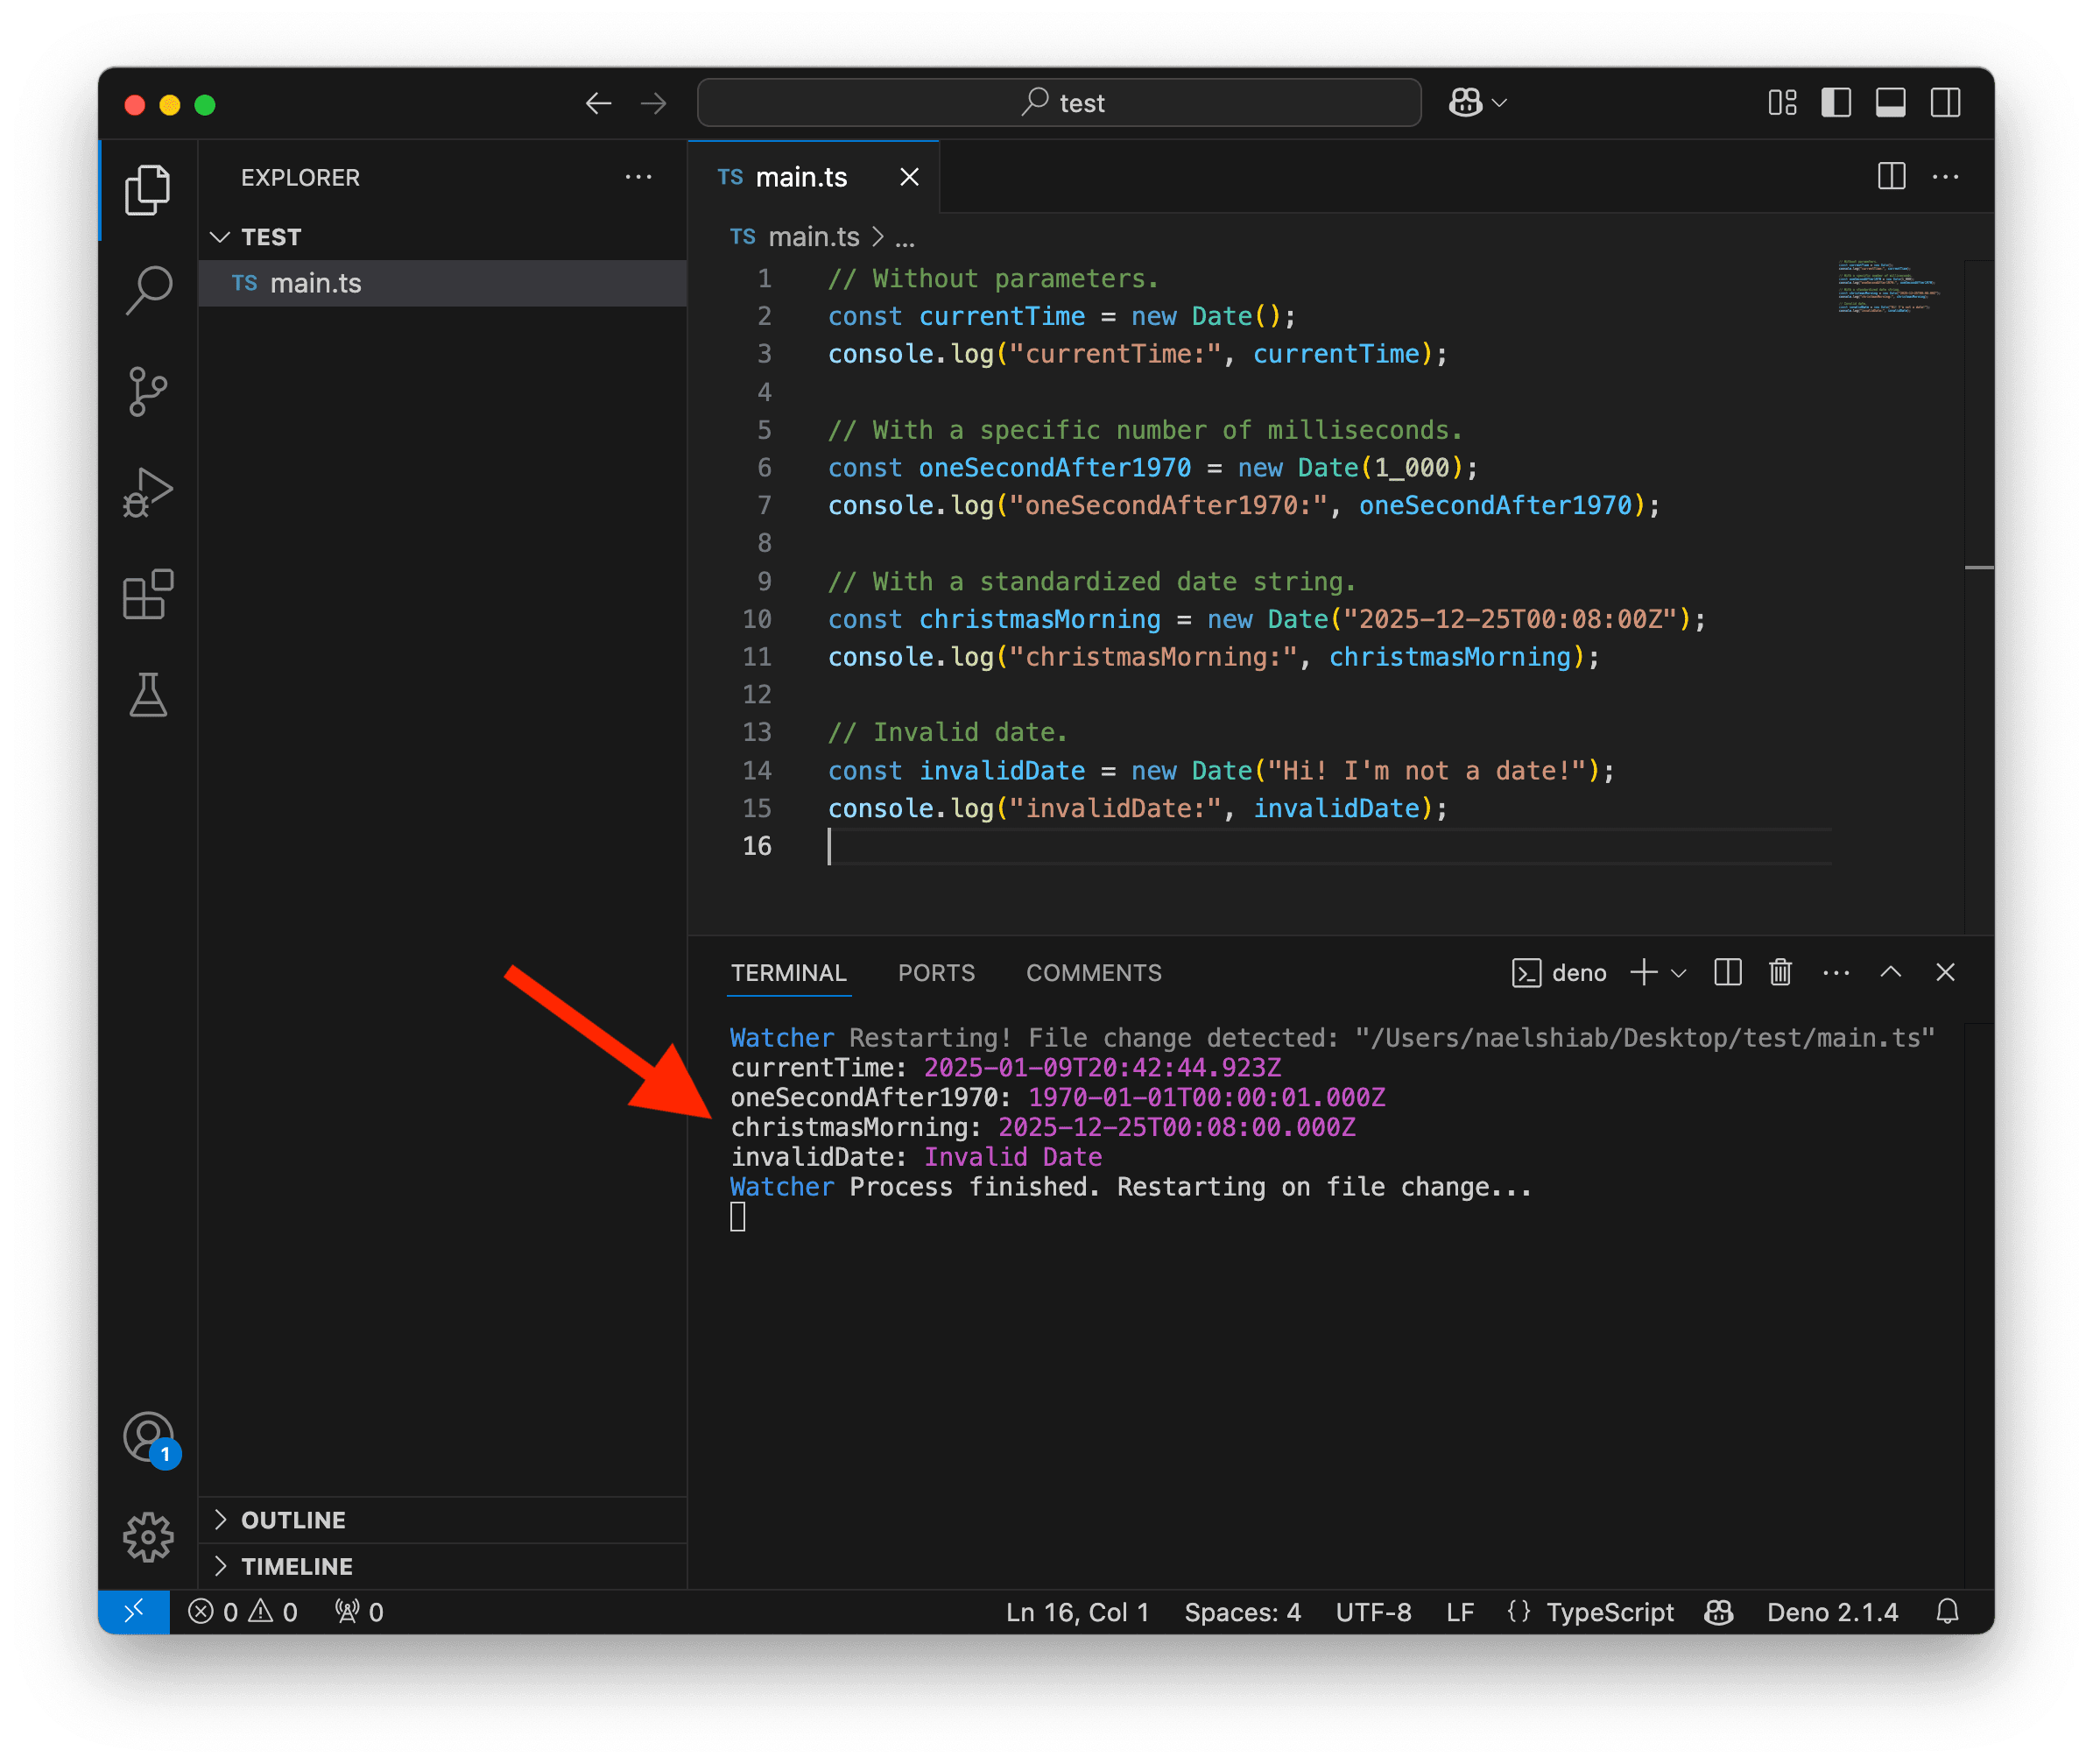This screenshot has width=2093, height=1764.
Task: Open the Source Control view
Action: pos(148,391)
